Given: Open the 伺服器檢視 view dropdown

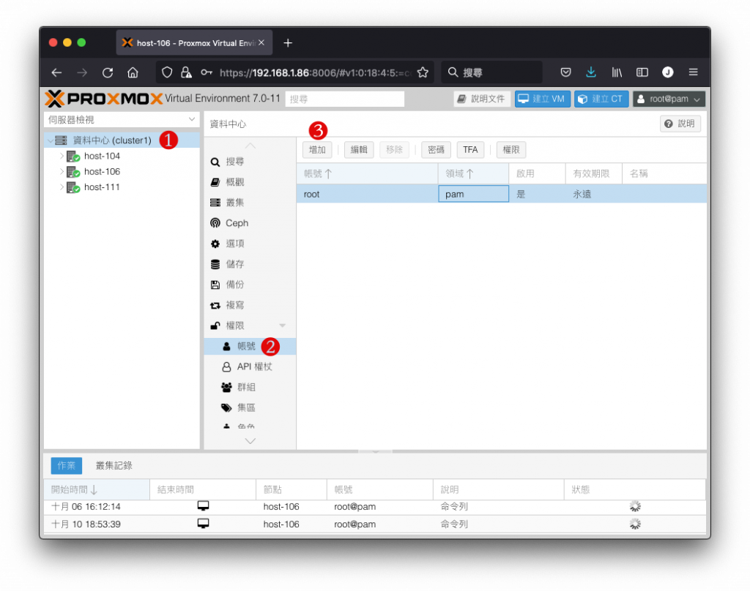Looking at the screenshot, I should tap(121, 119).
